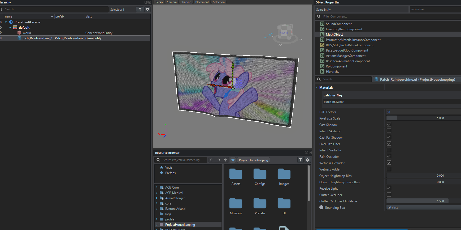Open the Persp viewport menu

point(159,2)
